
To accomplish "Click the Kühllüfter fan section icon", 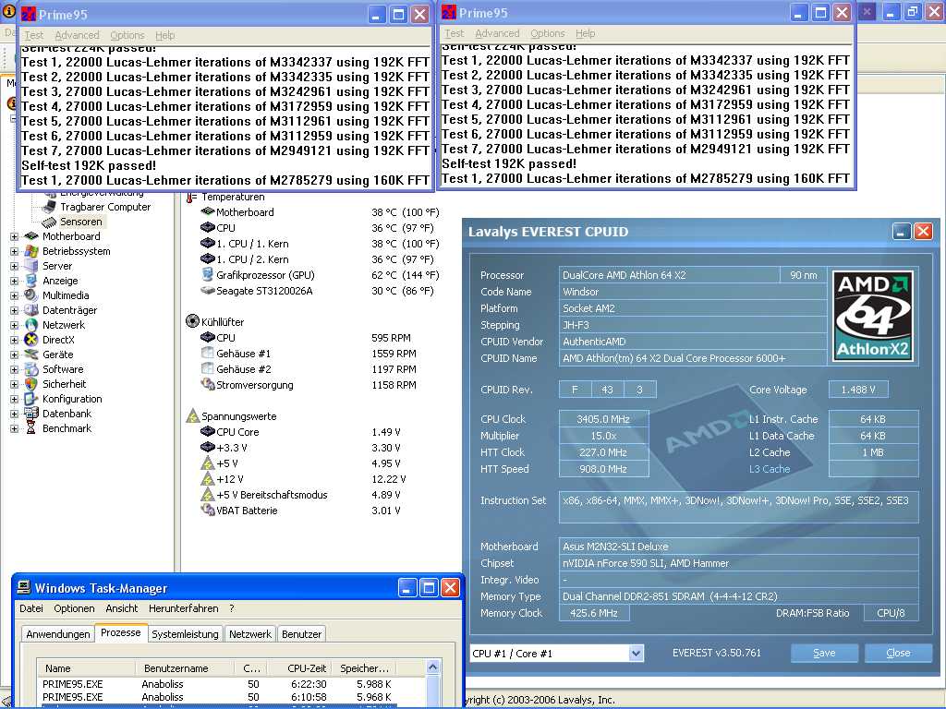I will pyautogui.click(x=192, y=321).
